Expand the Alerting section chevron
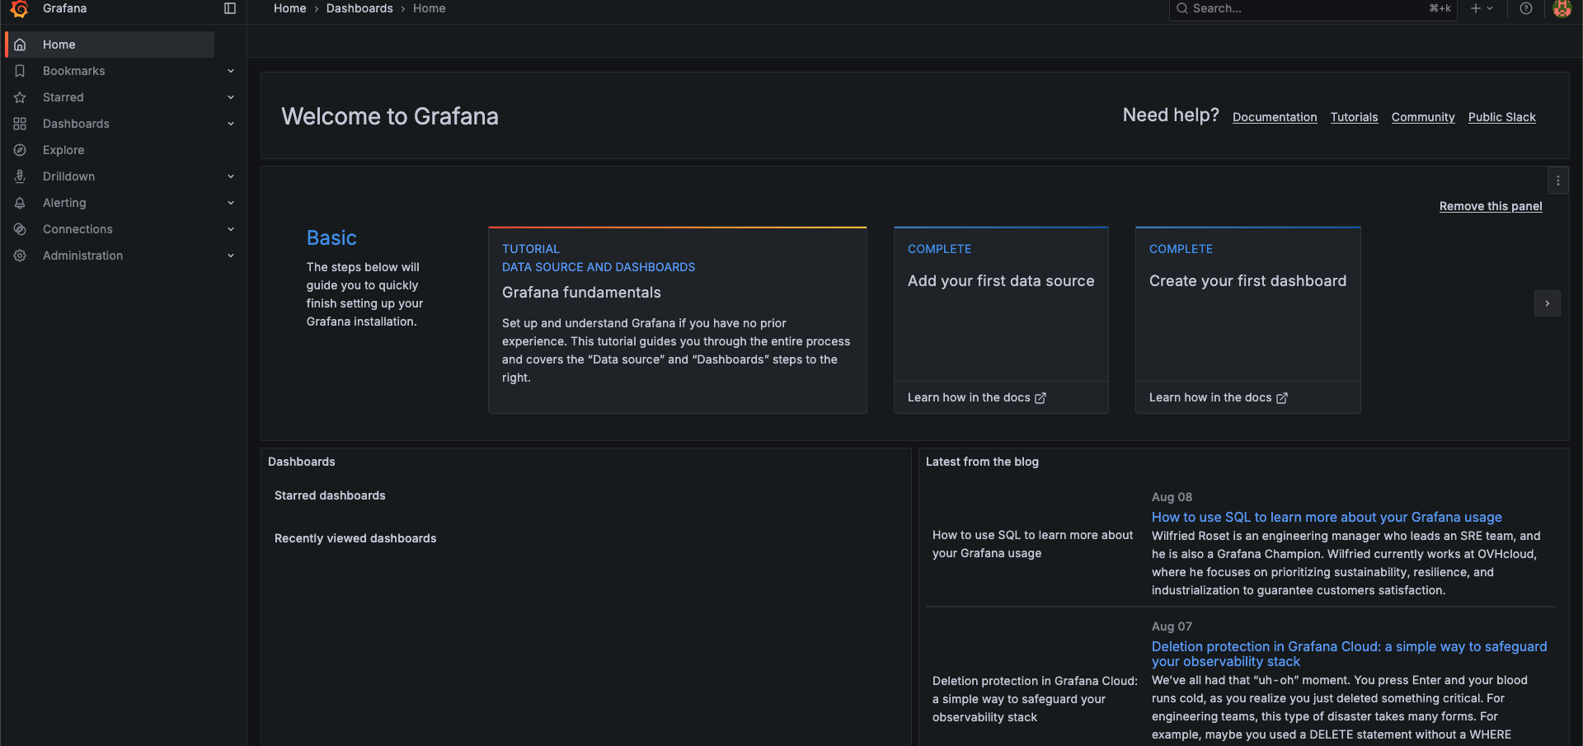The width and height of the screenshot is (1583, 746). click(231, 203)
